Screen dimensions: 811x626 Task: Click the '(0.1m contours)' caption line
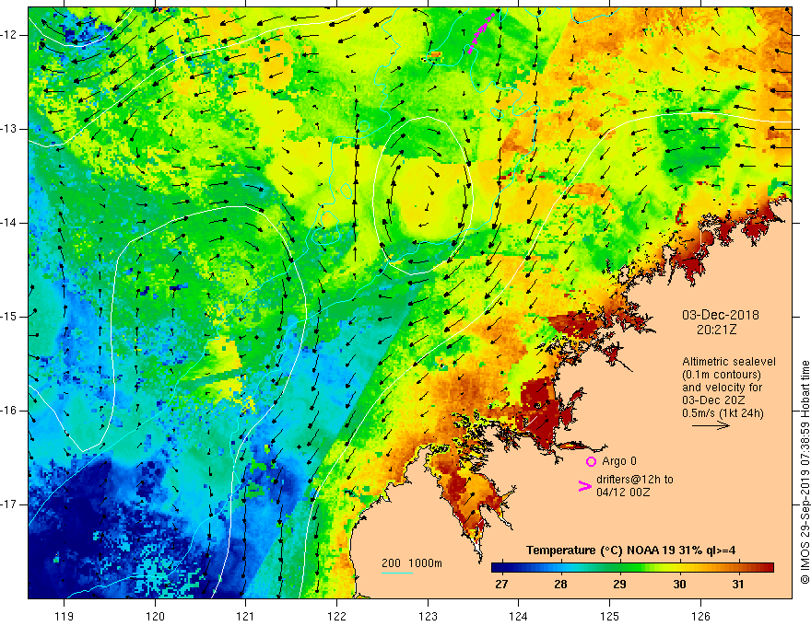pos(722,375)
